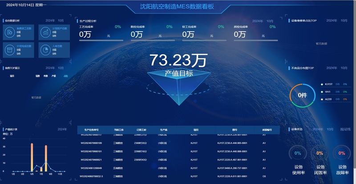
Task: Click the 0件 donut chart
Action: point(303,95)
